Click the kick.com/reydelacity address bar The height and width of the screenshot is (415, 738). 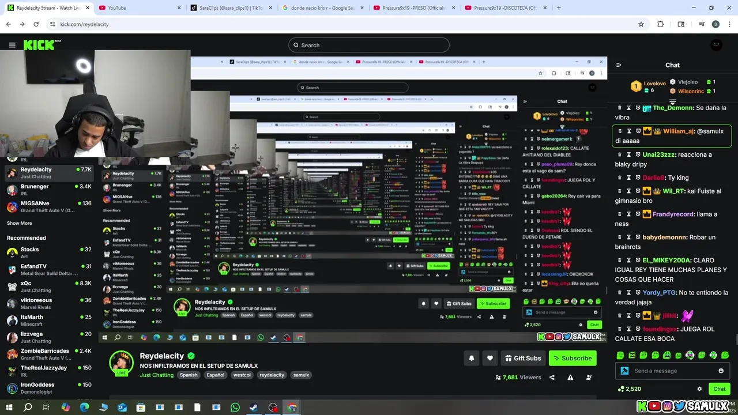click(x=346, y=24)
